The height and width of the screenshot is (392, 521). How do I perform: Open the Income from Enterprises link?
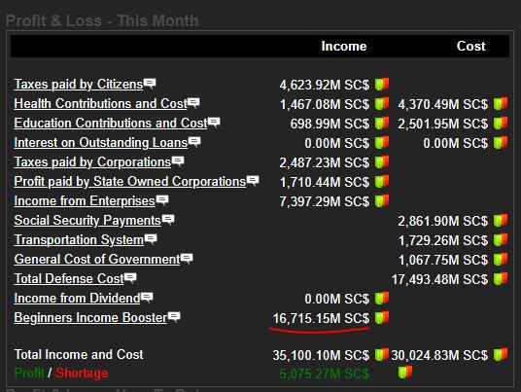pos(85,200)
